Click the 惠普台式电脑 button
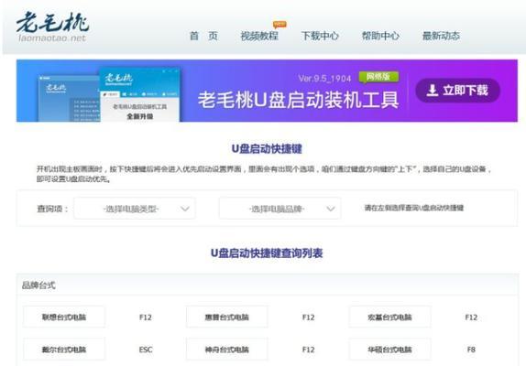The width and height of the screenshot is (526, 366). tap(226, 317)
